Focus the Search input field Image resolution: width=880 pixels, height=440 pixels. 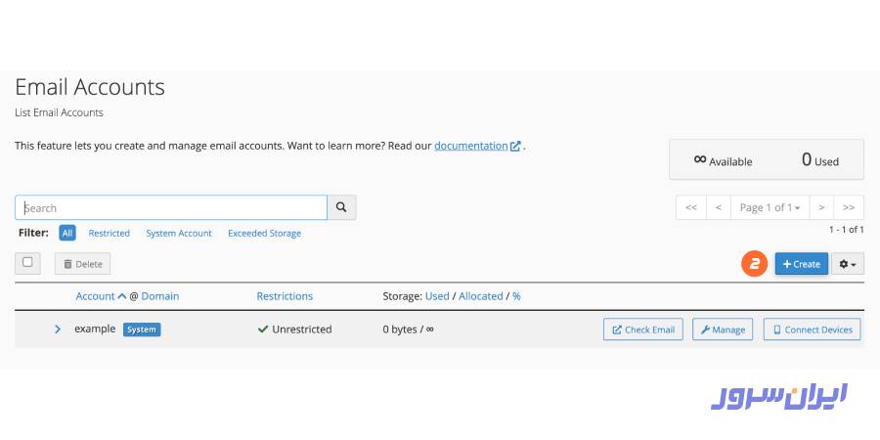171,207
